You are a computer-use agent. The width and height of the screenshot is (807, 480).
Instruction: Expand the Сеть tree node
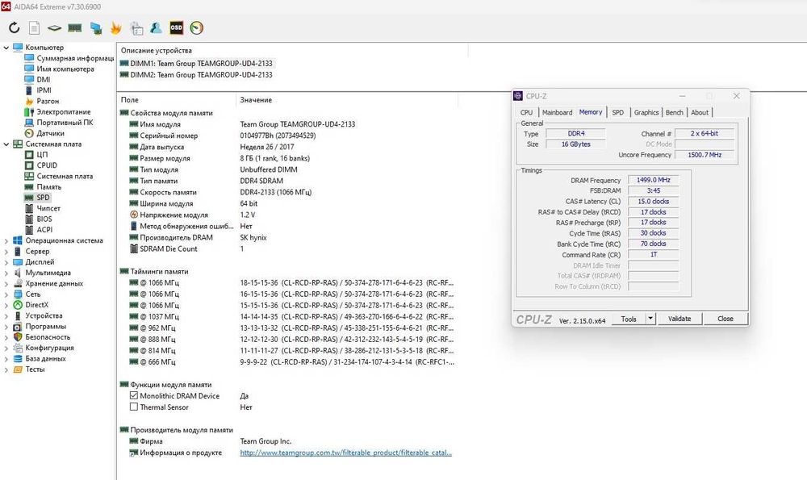tap(6, 294)
